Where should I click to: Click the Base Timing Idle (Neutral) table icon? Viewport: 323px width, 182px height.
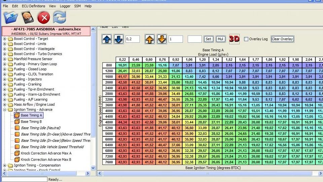17,128
